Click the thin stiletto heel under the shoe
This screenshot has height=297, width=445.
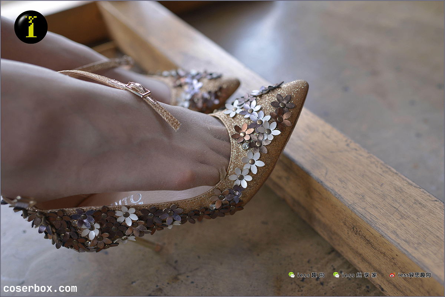tap(148, 244)
